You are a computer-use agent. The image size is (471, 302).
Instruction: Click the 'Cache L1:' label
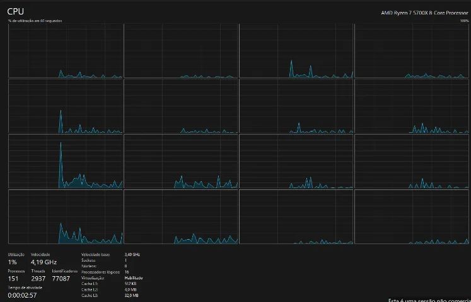90,284
